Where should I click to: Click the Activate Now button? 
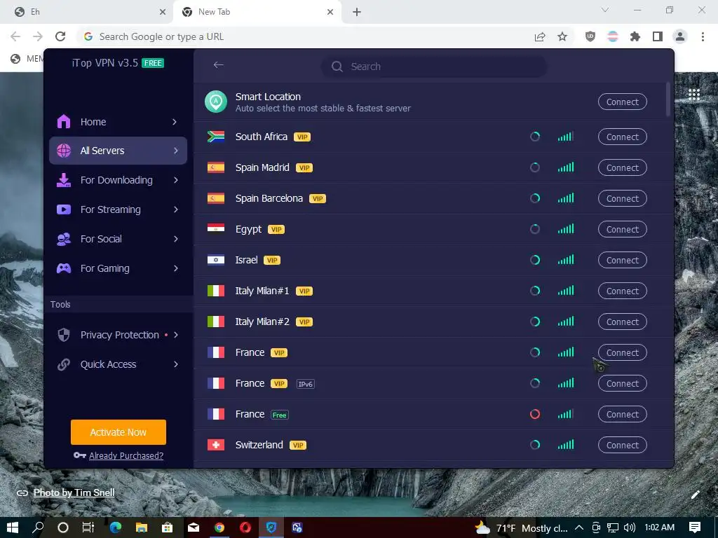[x=118, y=432]
